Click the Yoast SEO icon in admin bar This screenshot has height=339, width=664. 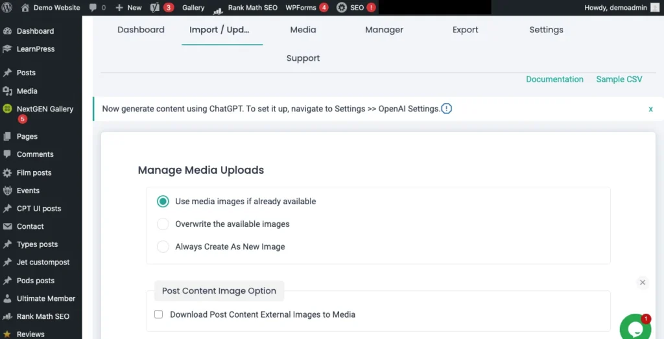coord(156,8)
